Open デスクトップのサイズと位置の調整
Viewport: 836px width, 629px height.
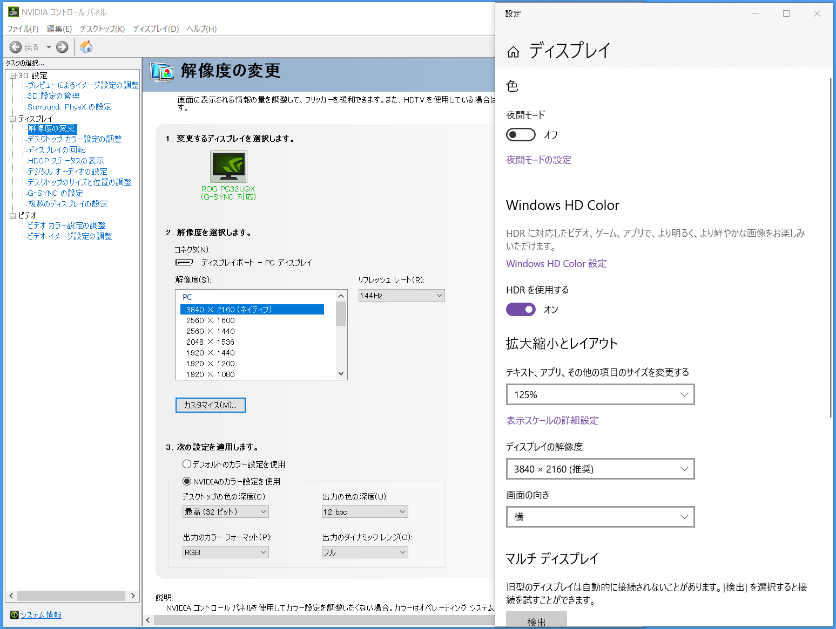pyautogui.click(x=79, y=182)
